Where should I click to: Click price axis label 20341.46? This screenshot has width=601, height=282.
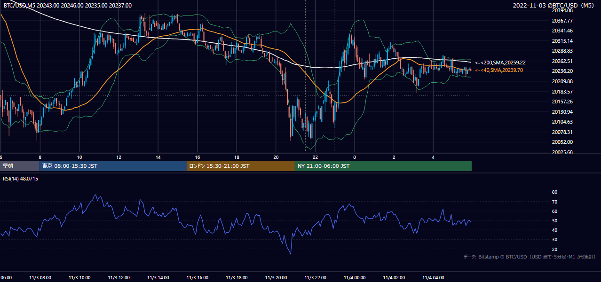click(x=562, y=31)
